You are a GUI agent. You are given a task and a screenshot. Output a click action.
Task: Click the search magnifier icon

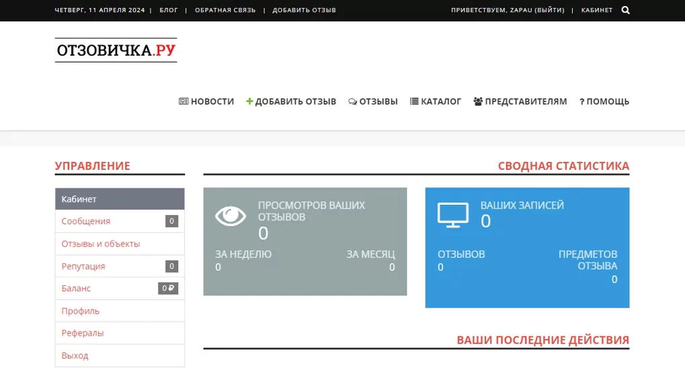coord(625,10)
